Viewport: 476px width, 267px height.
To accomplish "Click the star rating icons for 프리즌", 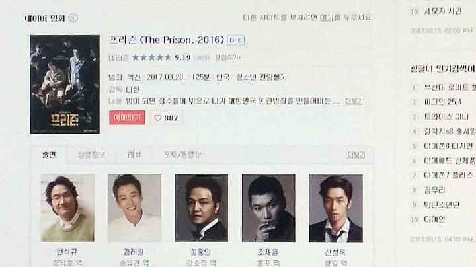I will pos(151,57).
